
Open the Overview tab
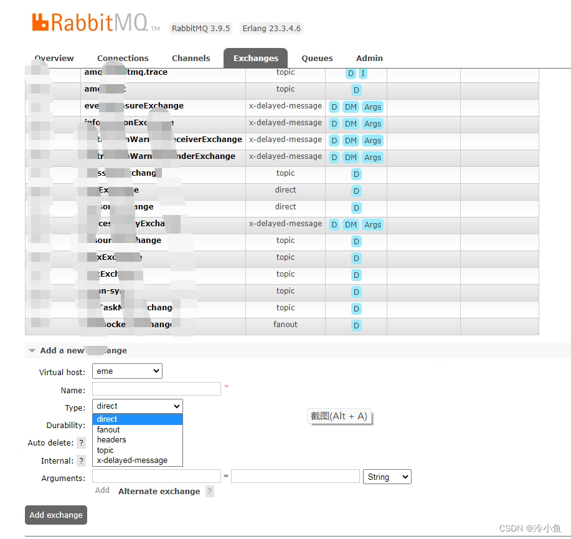(54, 58)
